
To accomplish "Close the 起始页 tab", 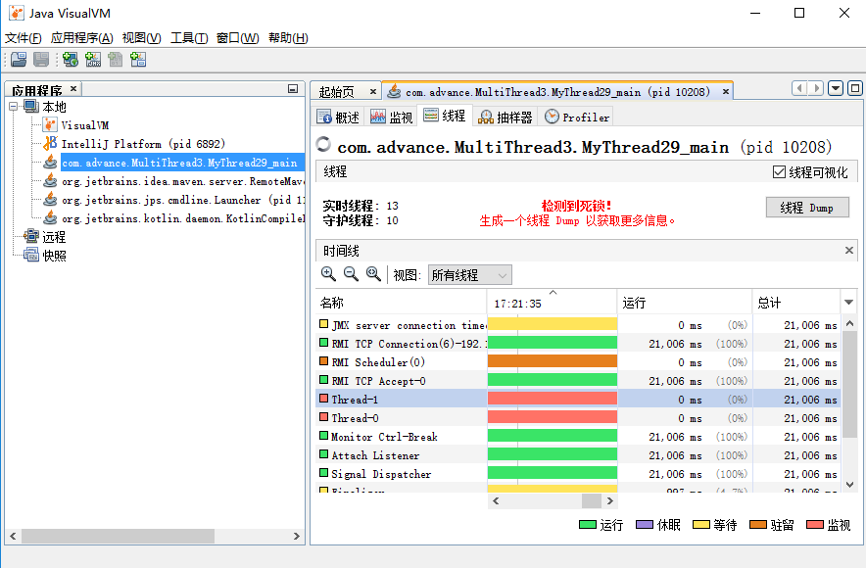I will point(373,92).
